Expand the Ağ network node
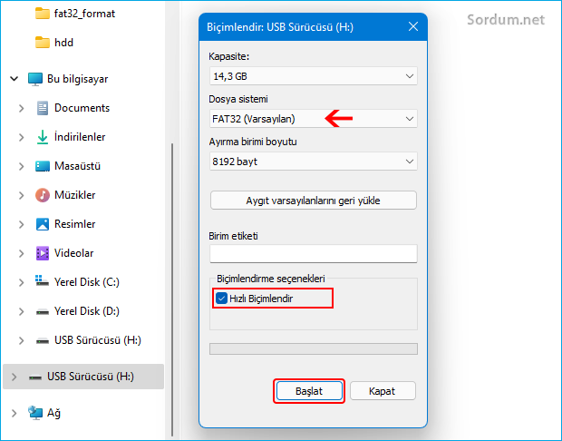 [14, 413]
